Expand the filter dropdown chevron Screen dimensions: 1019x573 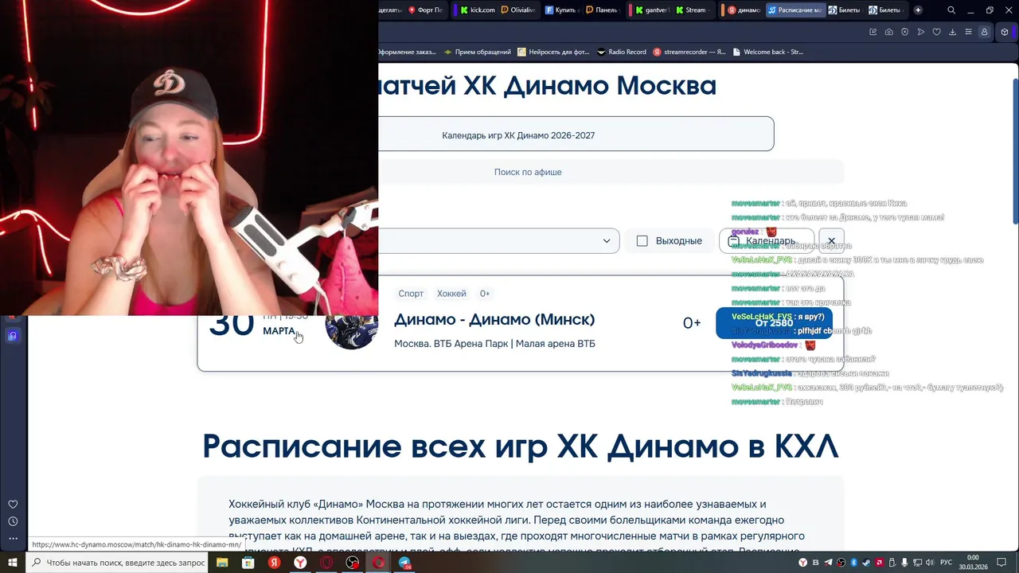(x=607, y=240)
